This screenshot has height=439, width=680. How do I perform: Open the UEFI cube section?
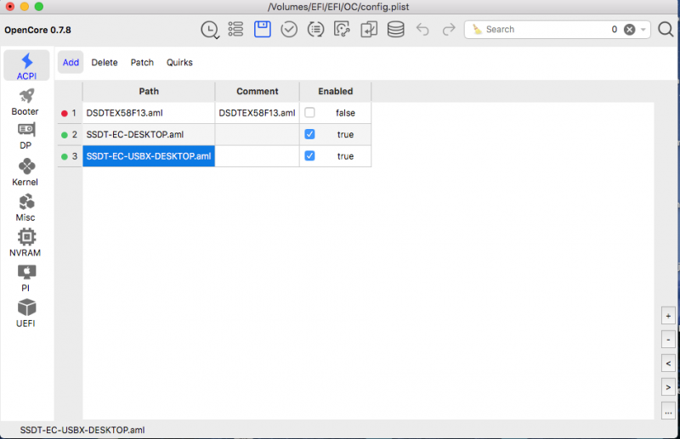pos(25,313)
